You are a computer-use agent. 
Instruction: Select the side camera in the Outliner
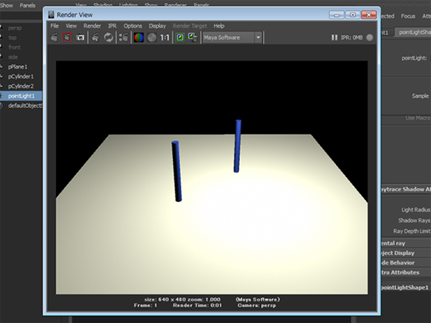coord(13,57)
